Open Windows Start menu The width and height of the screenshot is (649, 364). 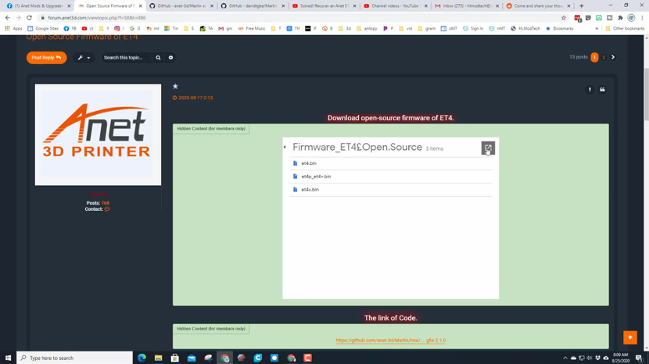(8, 358)
